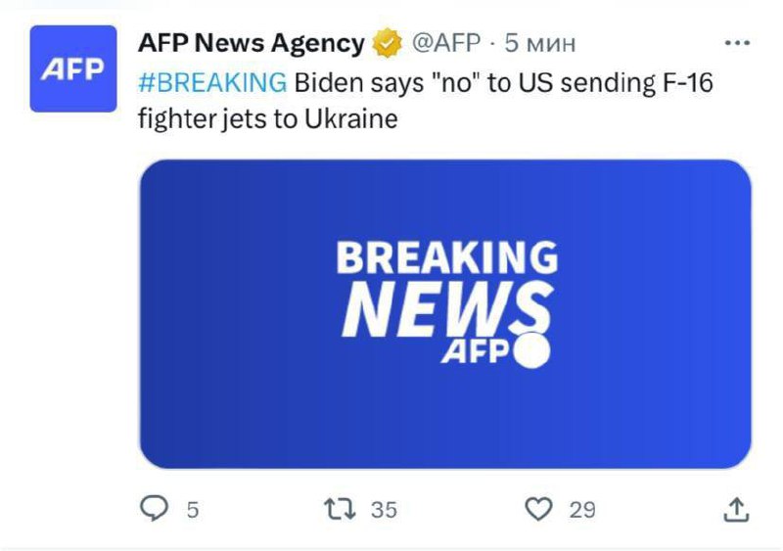Click the "BREAKING" word in the image
The width and height of the screenshot is (783, 551).
446,258
